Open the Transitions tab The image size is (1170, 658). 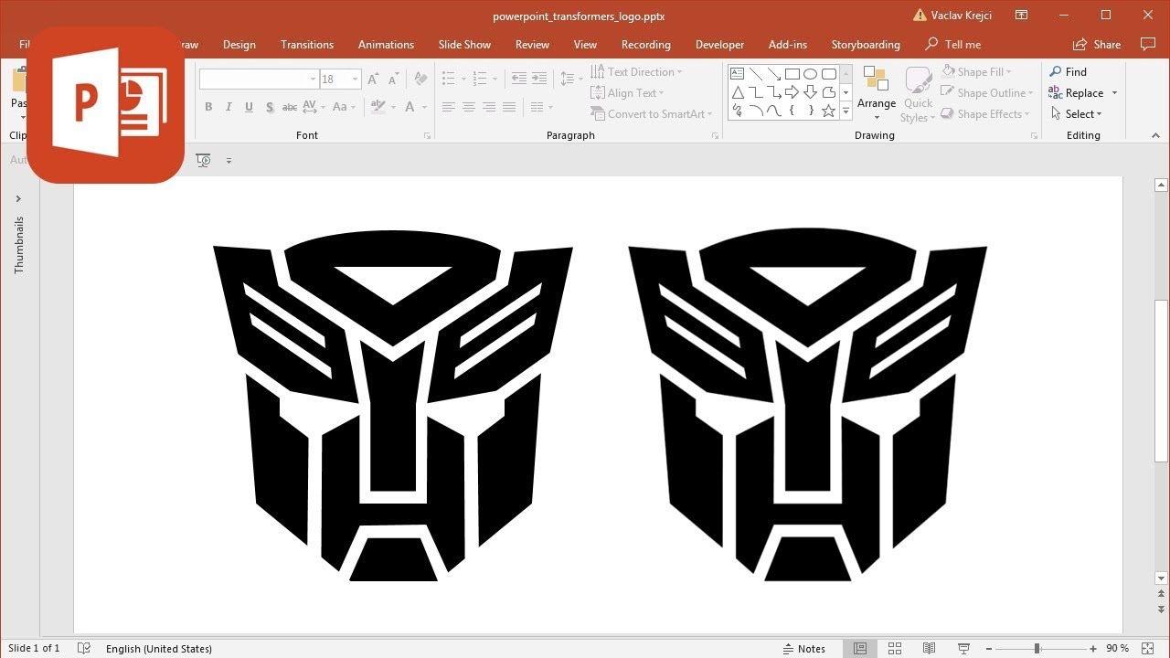click(307, 44)
